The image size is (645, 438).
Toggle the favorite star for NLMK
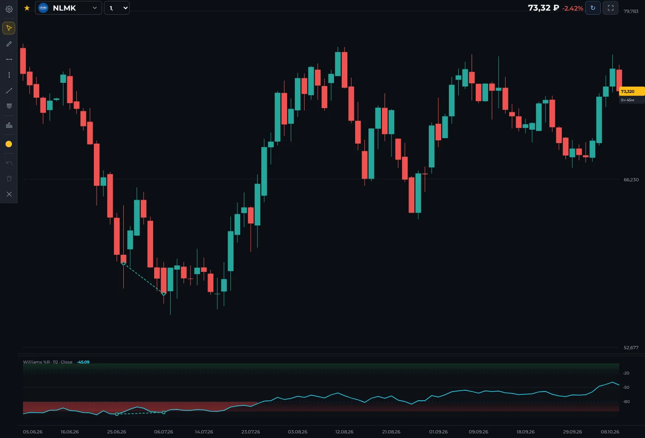pyautogui.click(x=27, y=8)
